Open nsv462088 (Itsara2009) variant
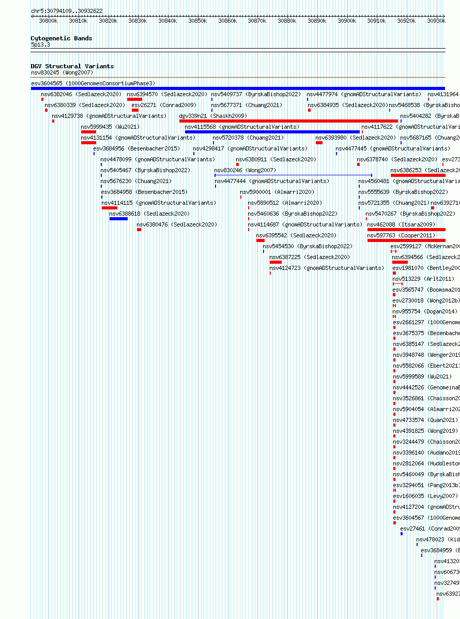Viewport: 460px width, 619px height. click(x=401, y=224)
